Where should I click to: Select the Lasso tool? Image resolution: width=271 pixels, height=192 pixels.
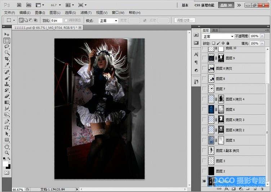tap(7, 46)
